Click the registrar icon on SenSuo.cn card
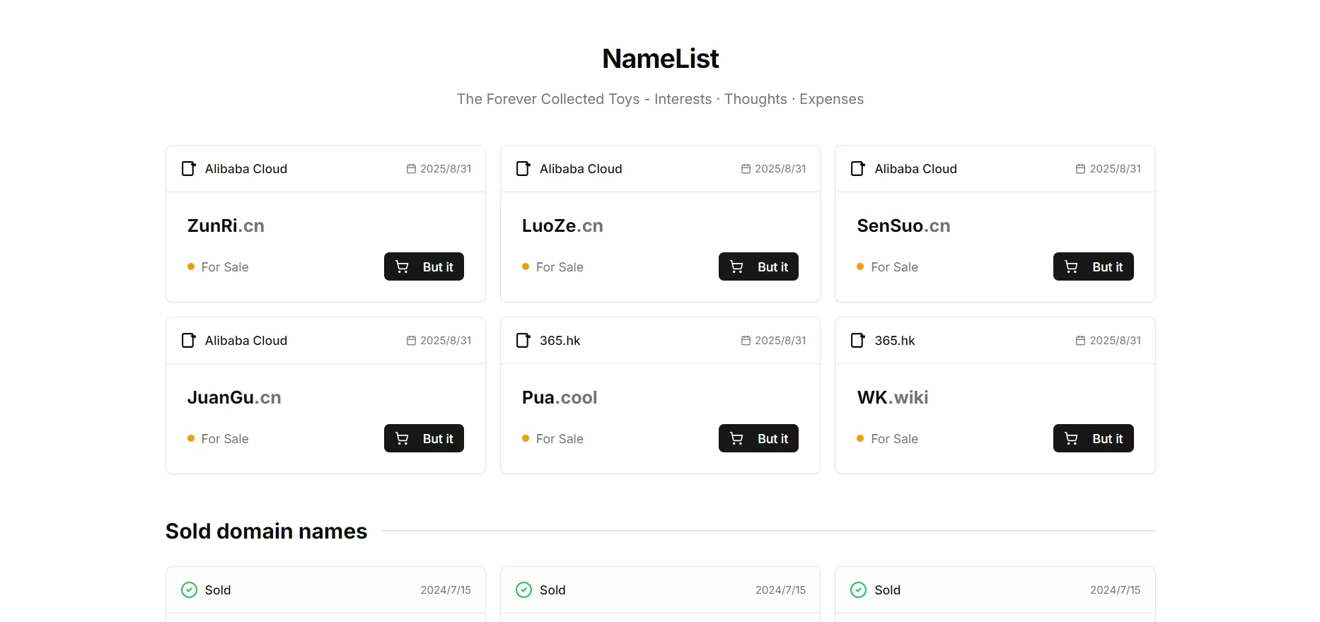Viewport: 1320px width, 622px height. point(858,168)
